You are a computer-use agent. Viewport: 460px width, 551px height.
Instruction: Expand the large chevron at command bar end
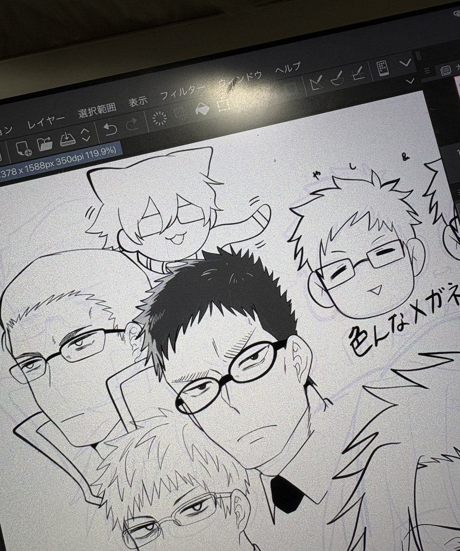click(405, 62)
